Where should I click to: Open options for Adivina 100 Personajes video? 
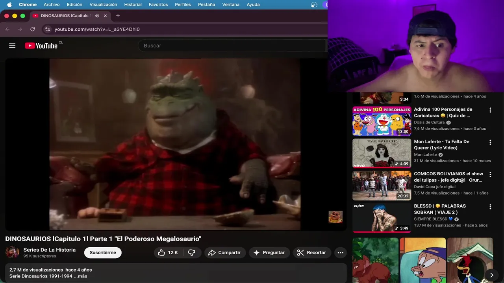(x=490, y=110)
